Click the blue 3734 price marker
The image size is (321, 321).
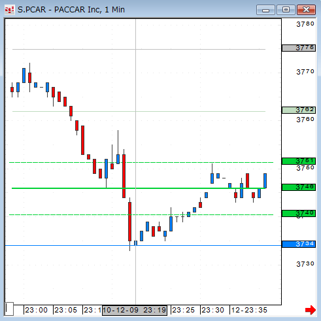[x=299, y=244]
